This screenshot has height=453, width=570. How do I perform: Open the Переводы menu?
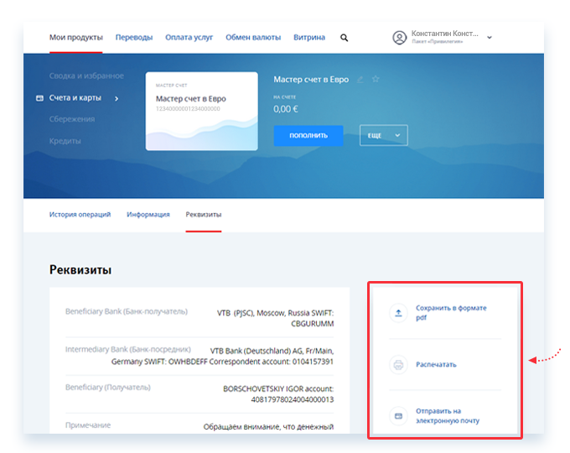tap(134, 38)
